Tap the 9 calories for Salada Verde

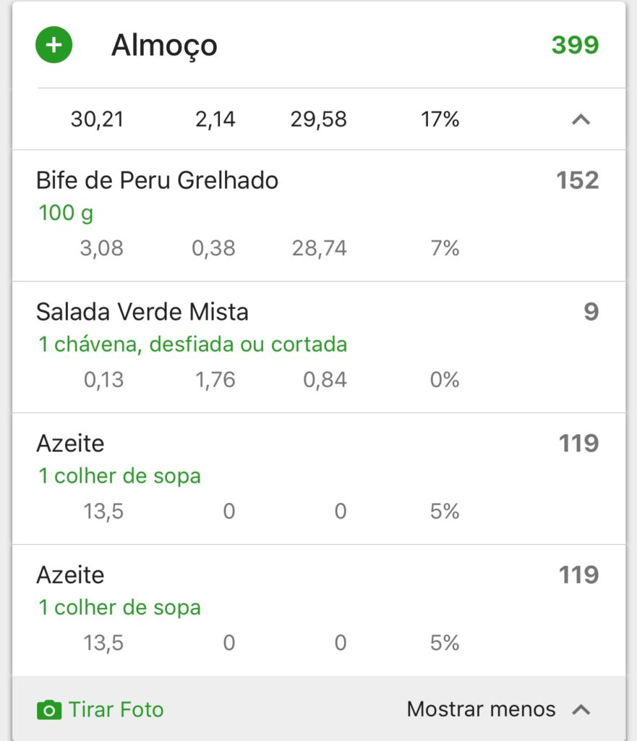[591, 311]
